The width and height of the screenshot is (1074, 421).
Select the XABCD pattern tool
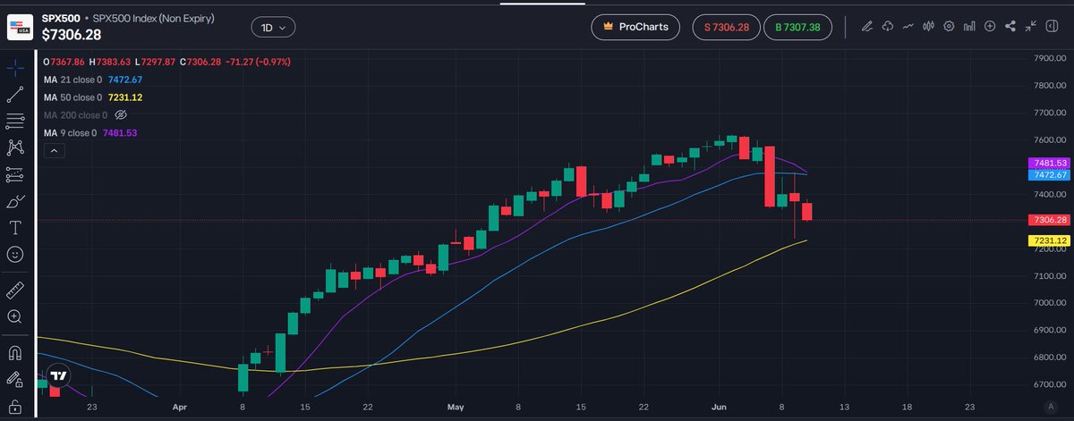pyautogui.click(x=15, y=147)
